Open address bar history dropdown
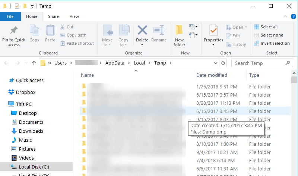 click(x=216, y=63)
